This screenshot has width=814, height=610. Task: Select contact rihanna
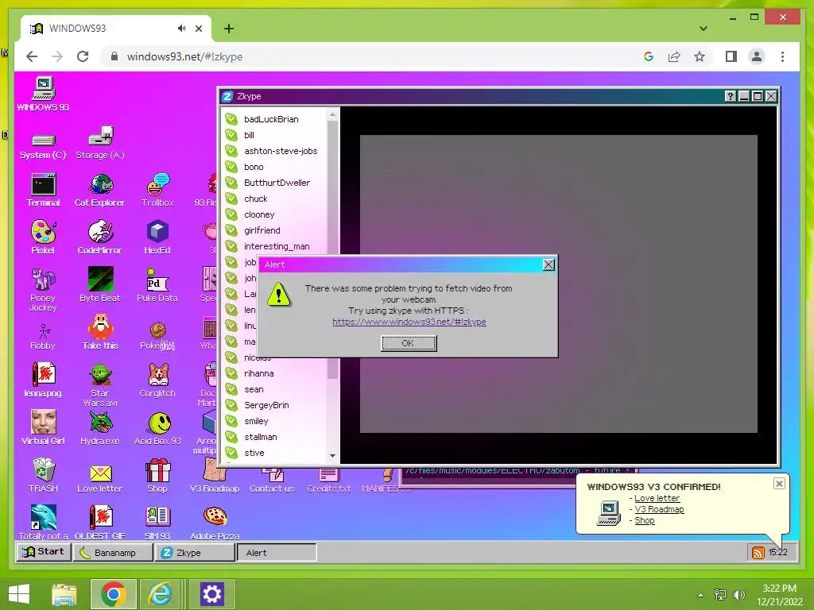[275, 373]
